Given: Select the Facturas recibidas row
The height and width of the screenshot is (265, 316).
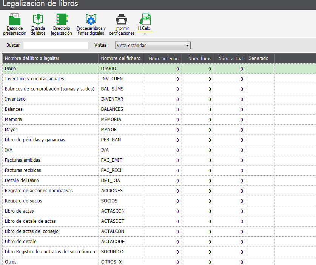Looking at the screenshot, I should point(159,170).
